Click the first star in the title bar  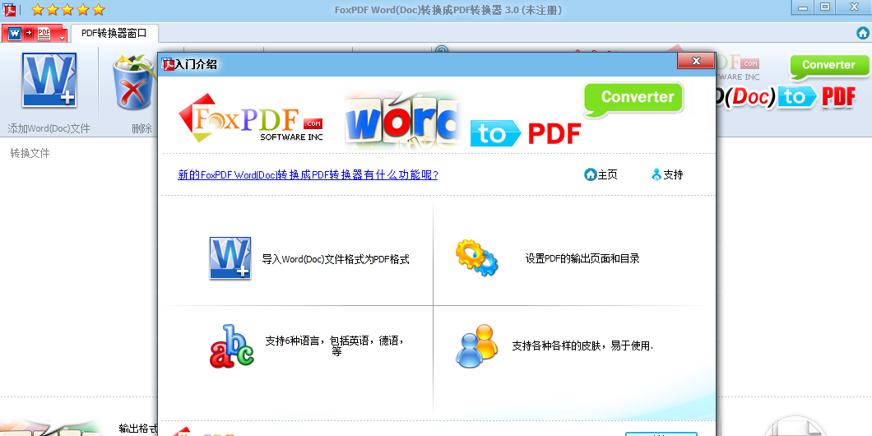pos(37,9)
